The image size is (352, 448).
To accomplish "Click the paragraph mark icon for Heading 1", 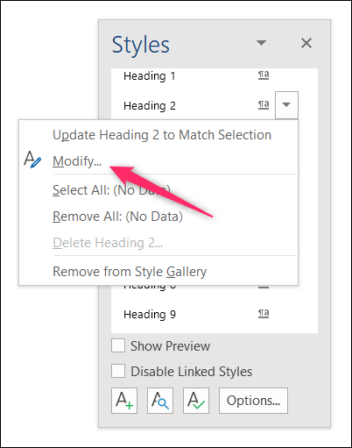I will (264, 75).
